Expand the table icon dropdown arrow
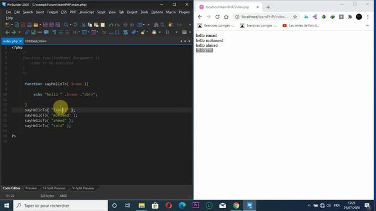 (x=88, y=32)
